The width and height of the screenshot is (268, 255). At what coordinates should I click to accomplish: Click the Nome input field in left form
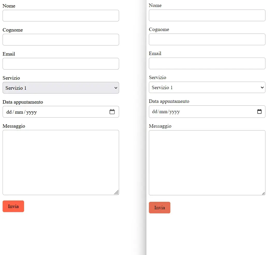[x=61, y=16]
